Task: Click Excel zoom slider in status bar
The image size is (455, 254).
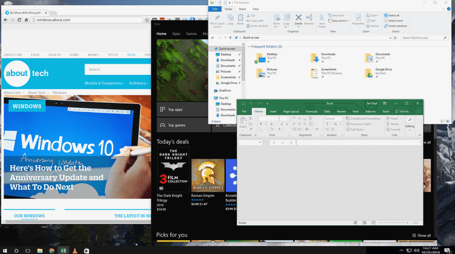Action: 395,222
